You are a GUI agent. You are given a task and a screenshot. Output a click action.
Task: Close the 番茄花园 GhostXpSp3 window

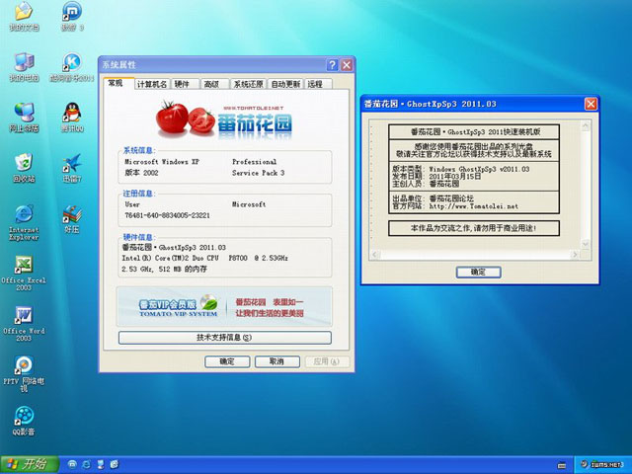point(591,104)
